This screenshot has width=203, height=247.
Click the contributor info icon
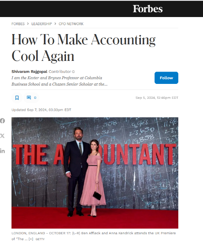click(x=73, y=72)
